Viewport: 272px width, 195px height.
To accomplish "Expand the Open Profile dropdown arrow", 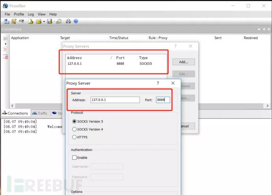I will tap(44, 22).
